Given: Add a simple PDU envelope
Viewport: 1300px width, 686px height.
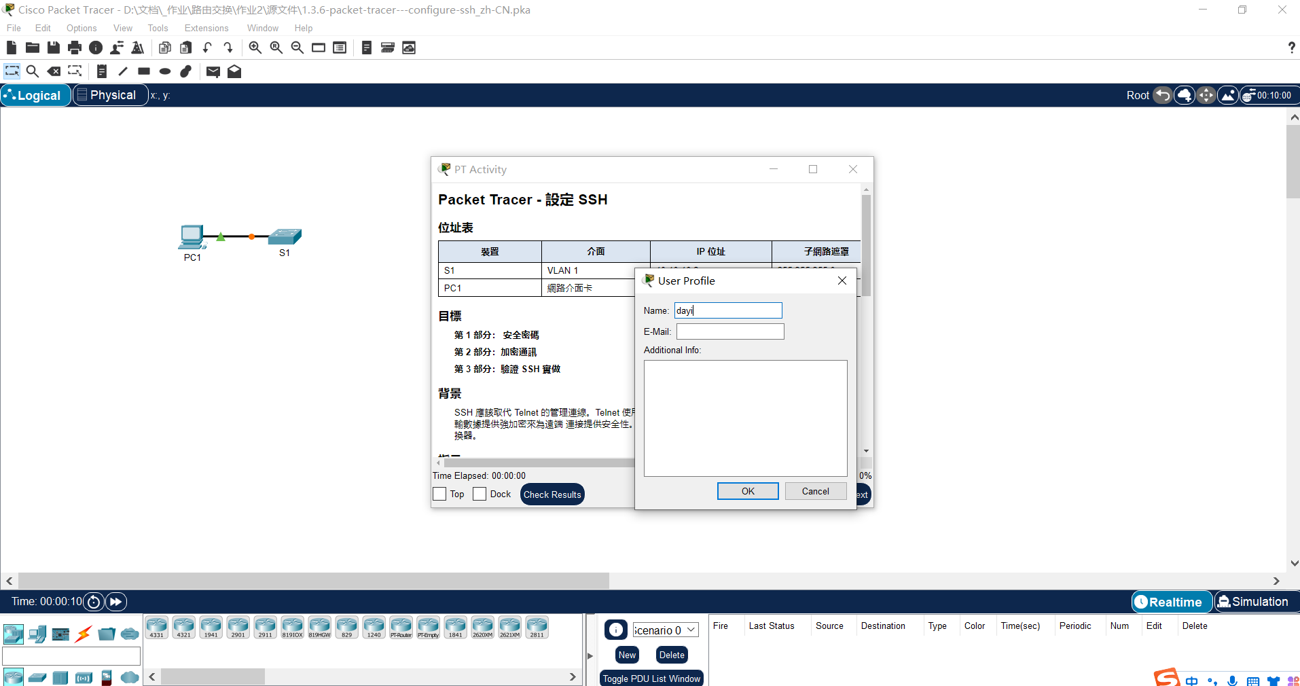Looking at the screenshot, I should (x=213, y=71).
